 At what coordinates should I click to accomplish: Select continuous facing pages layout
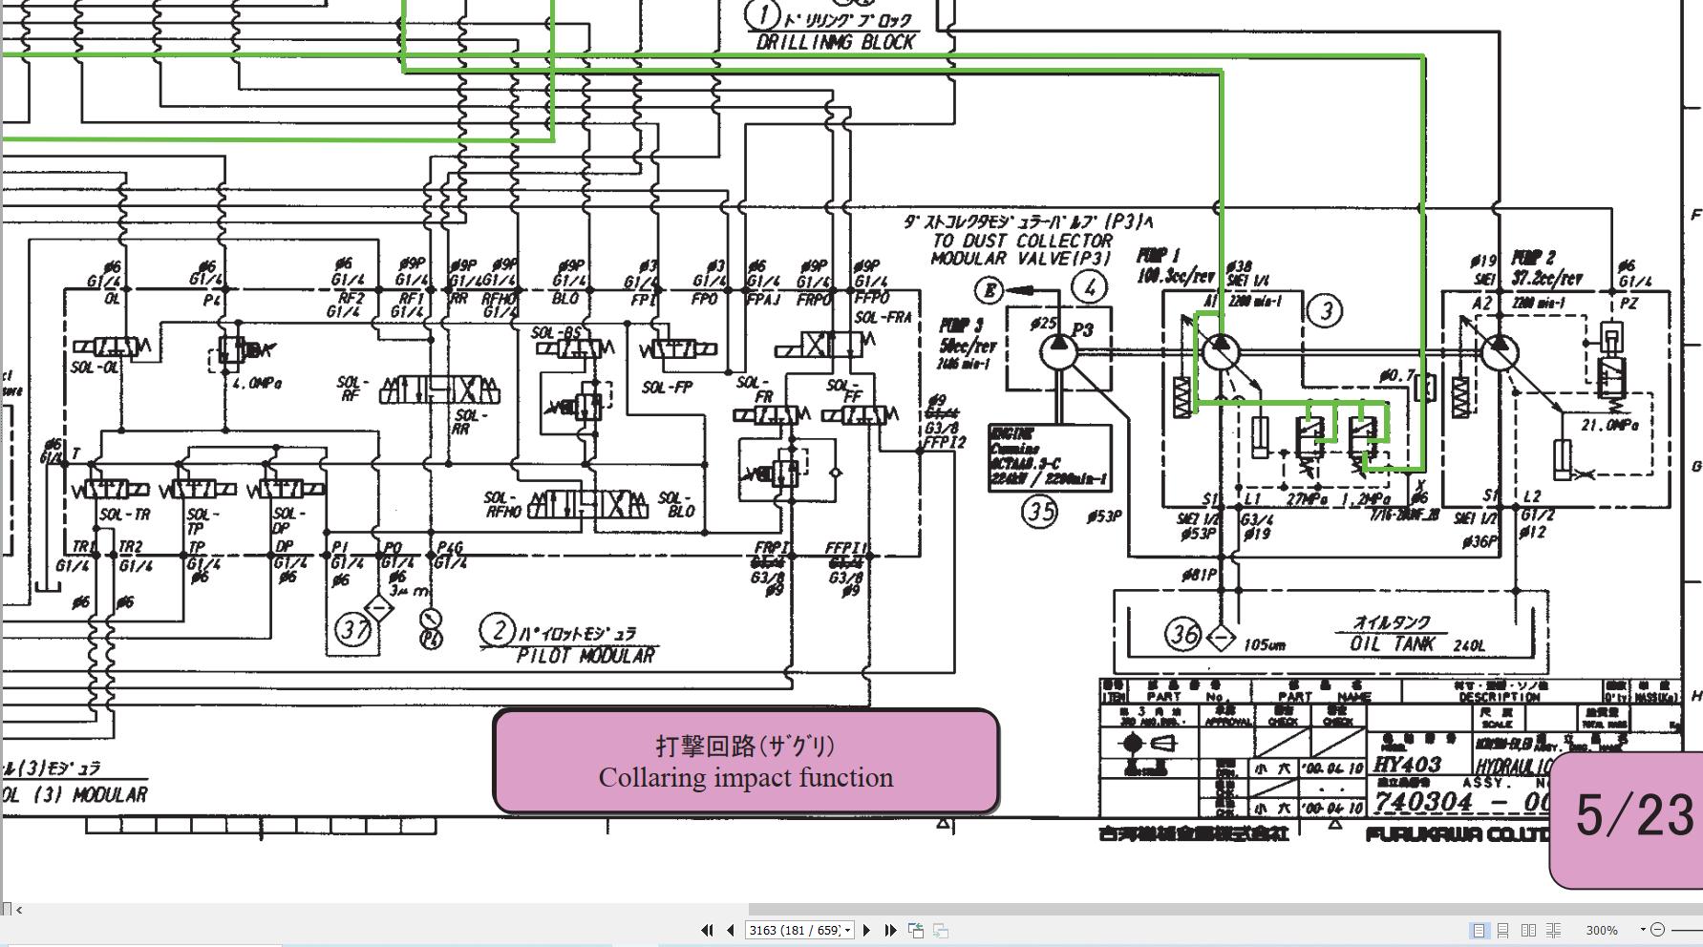pyautogui.click(x=1554, y=930)
